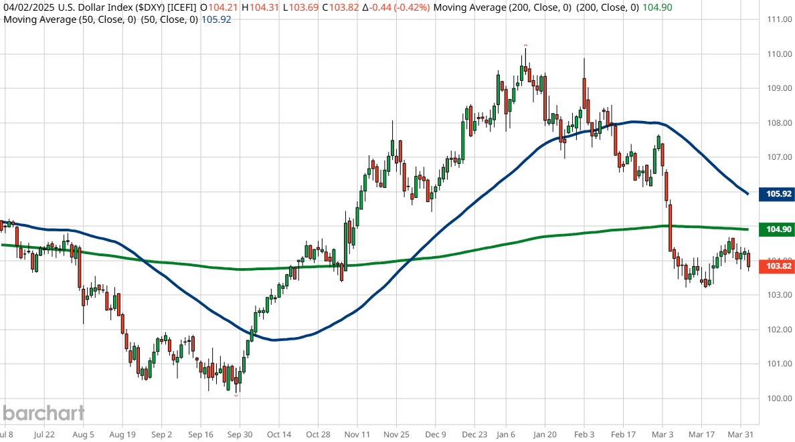Click the close value C103.82 in header

point(340,7)
